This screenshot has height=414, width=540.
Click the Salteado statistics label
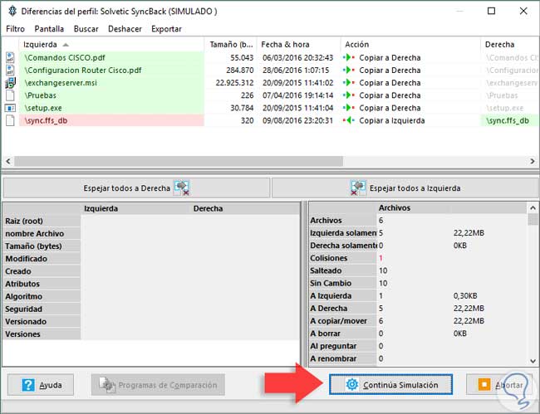(x=326, y=270)
